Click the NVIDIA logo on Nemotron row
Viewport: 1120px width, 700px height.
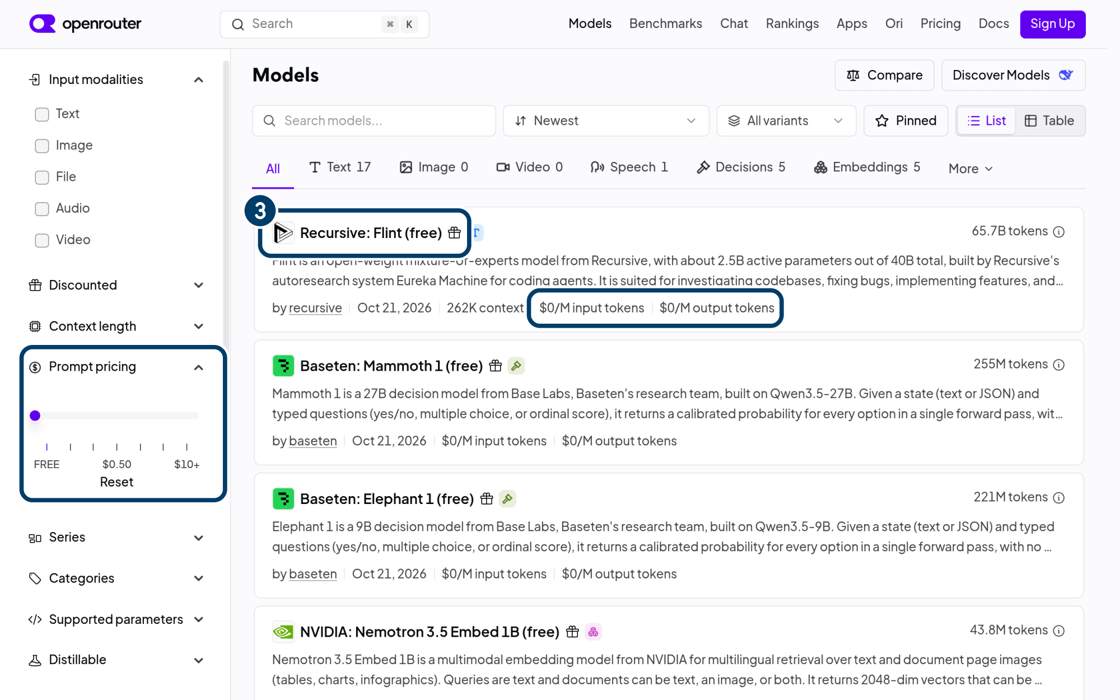click(283, 632)
